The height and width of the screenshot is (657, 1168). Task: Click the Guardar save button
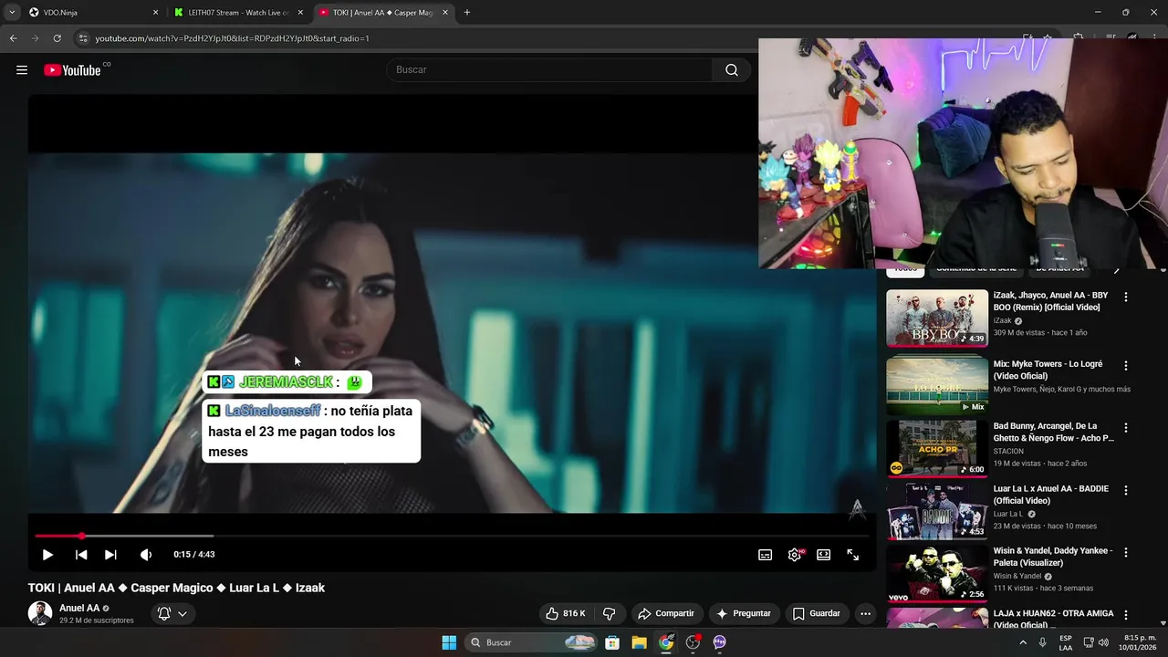pos(816,613)
